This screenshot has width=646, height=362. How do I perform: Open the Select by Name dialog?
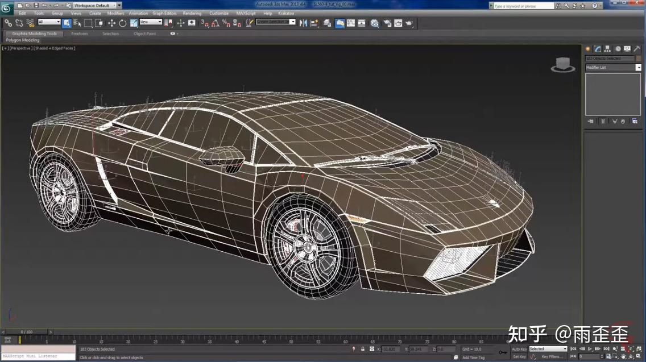point(77,23)
